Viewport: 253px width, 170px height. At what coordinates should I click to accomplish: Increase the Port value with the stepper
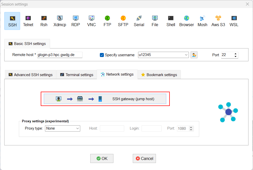pyautogui.click(x=235, y=53)
